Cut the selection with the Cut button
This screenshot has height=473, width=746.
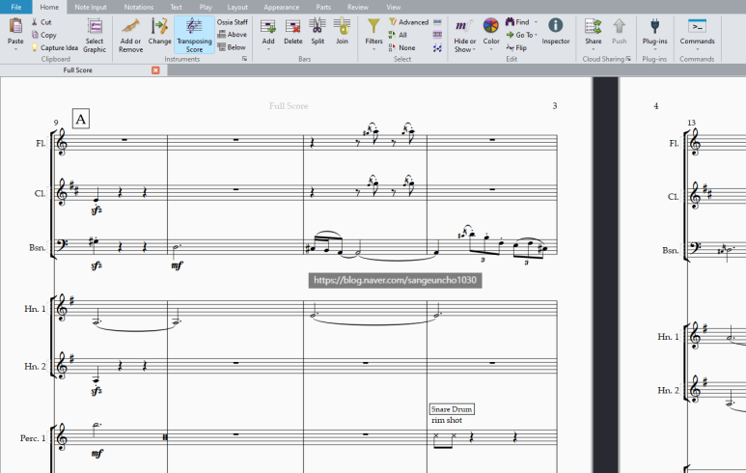(41, 22)
